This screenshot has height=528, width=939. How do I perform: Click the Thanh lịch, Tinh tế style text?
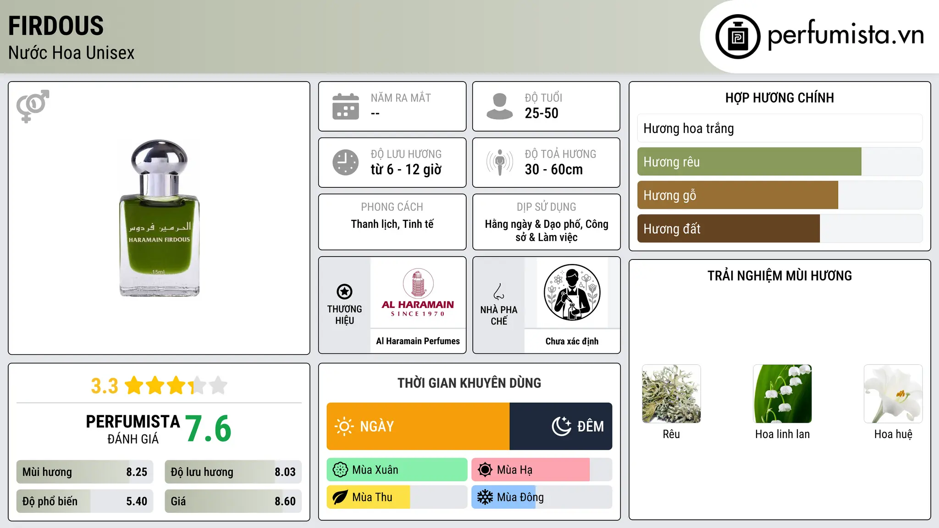pos(392,224)
